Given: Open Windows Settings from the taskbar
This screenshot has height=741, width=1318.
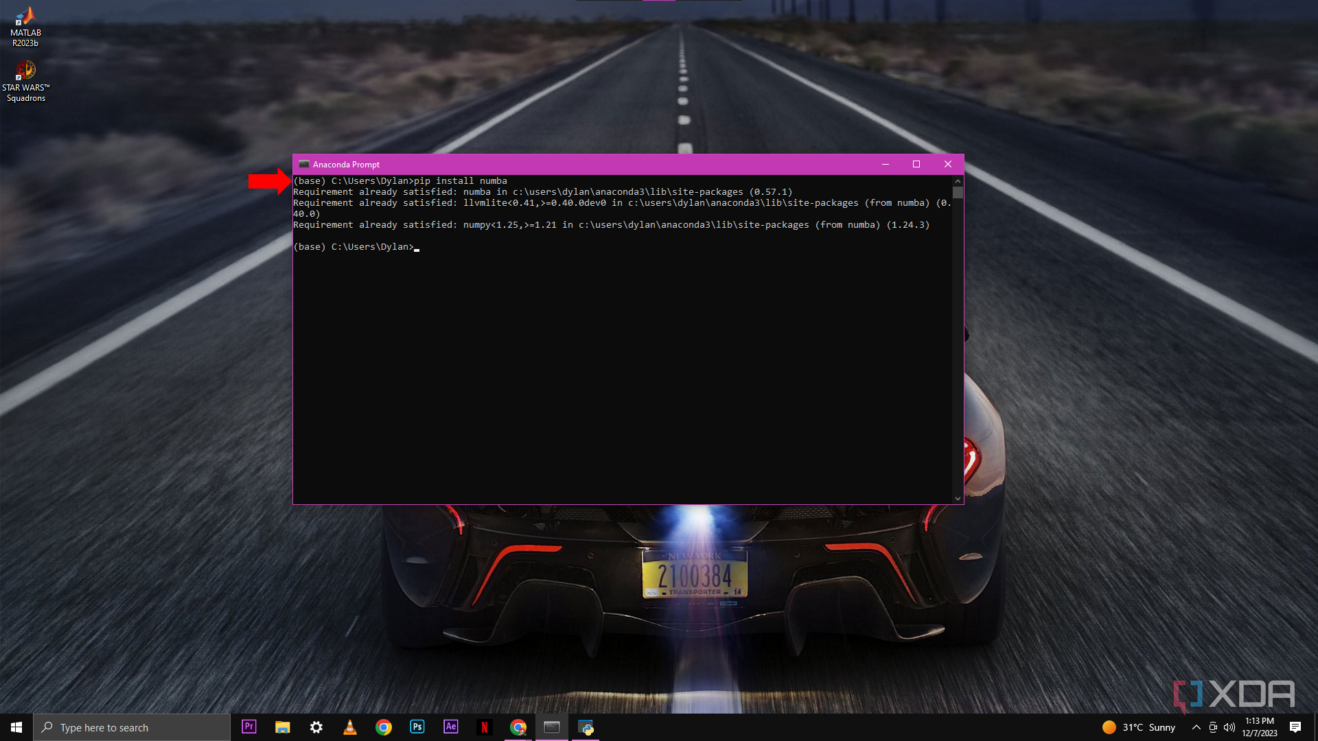Looking at the screenshot, I should tap(316, 727).
